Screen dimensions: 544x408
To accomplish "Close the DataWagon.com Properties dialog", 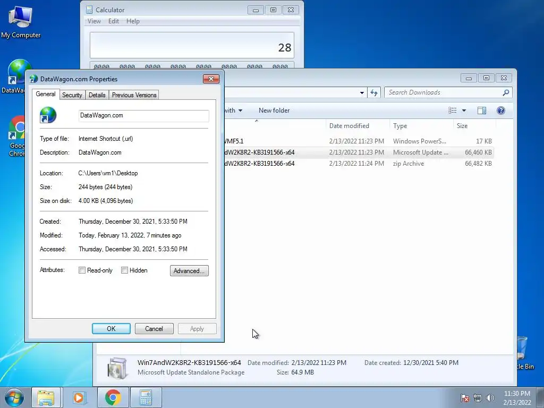I will (x=211, y=79).
